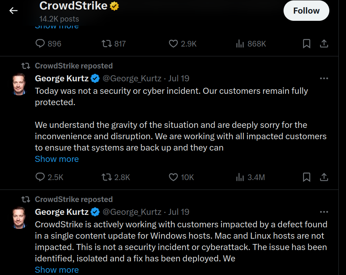Open more options on 'Today was not' post

[x=324, y=78]
